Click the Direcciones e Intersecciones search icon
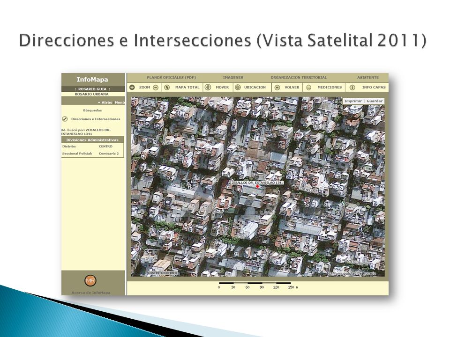The height and width of the screenshot is (337, 450). (65, 119)
